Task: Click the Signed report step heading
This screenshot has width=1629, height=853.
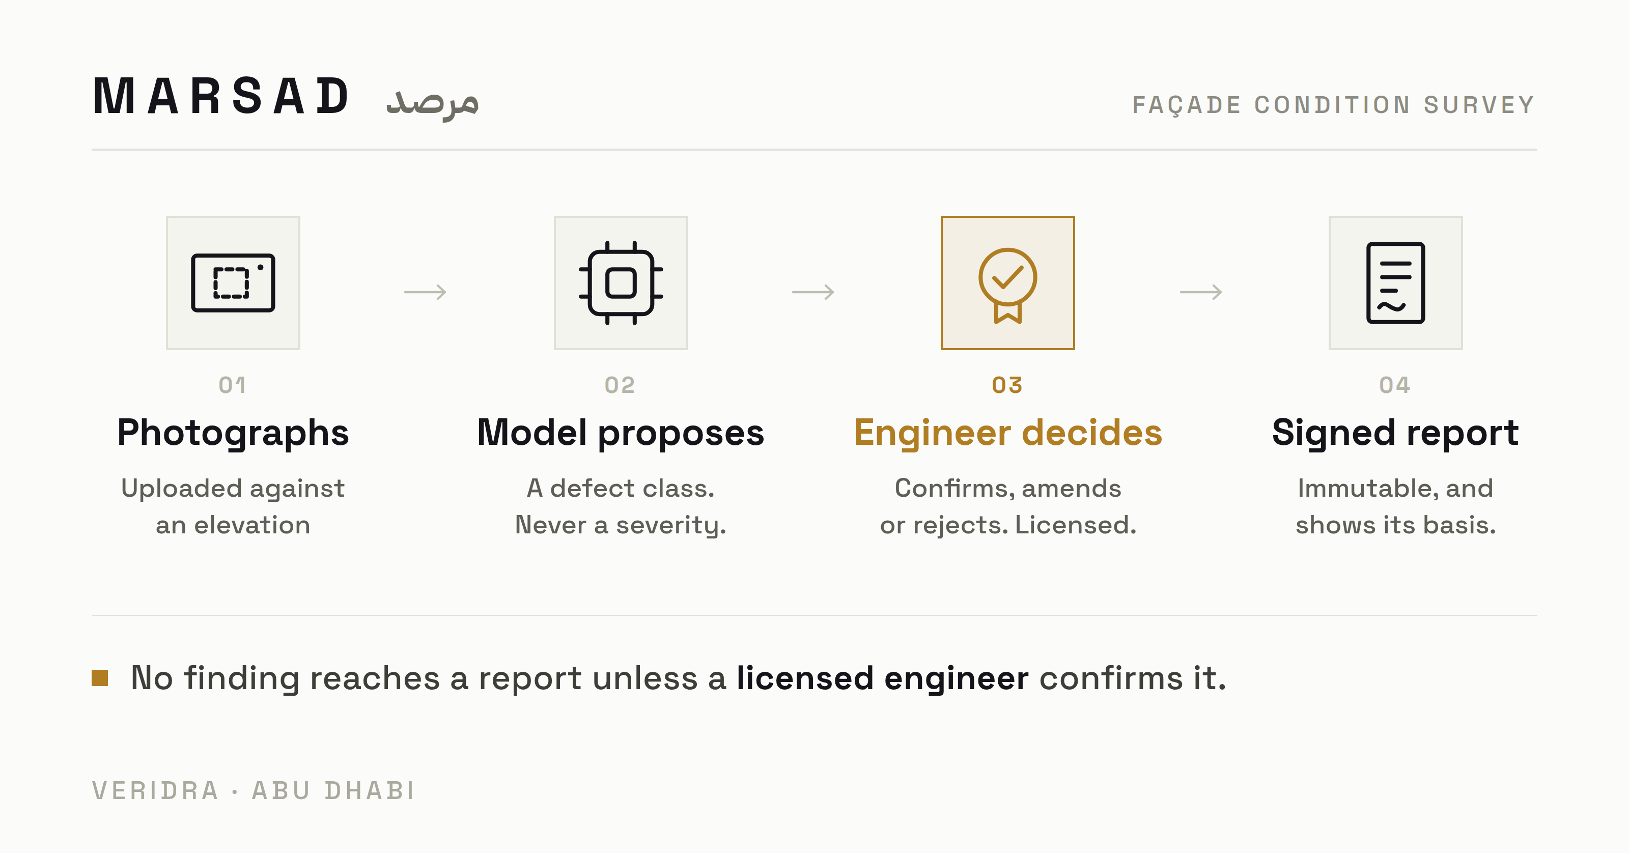Action: [1395, 433]
